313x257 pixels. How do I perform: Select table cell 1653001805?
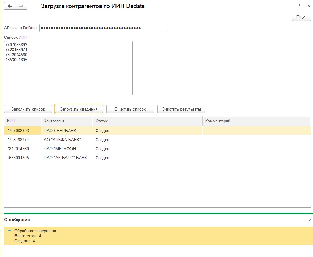(x=23, y=158)
